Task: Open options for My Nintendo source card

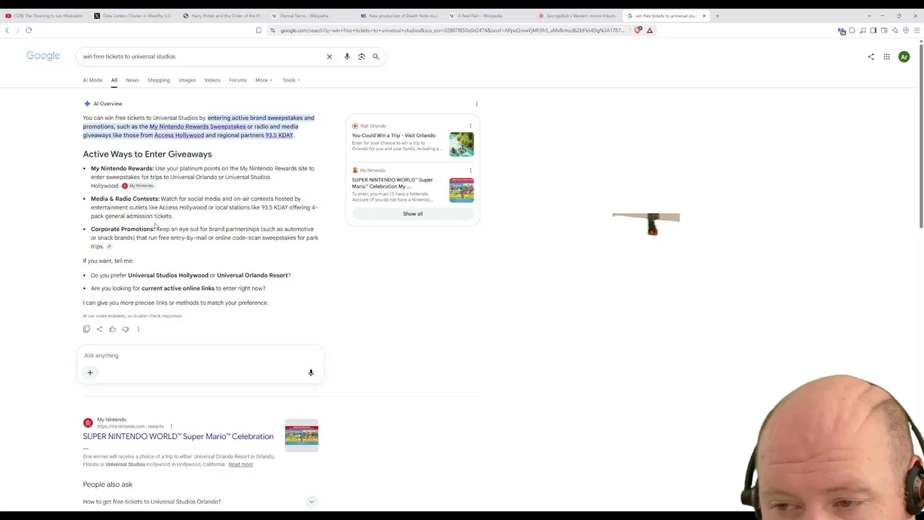Action: click(471, 170)
